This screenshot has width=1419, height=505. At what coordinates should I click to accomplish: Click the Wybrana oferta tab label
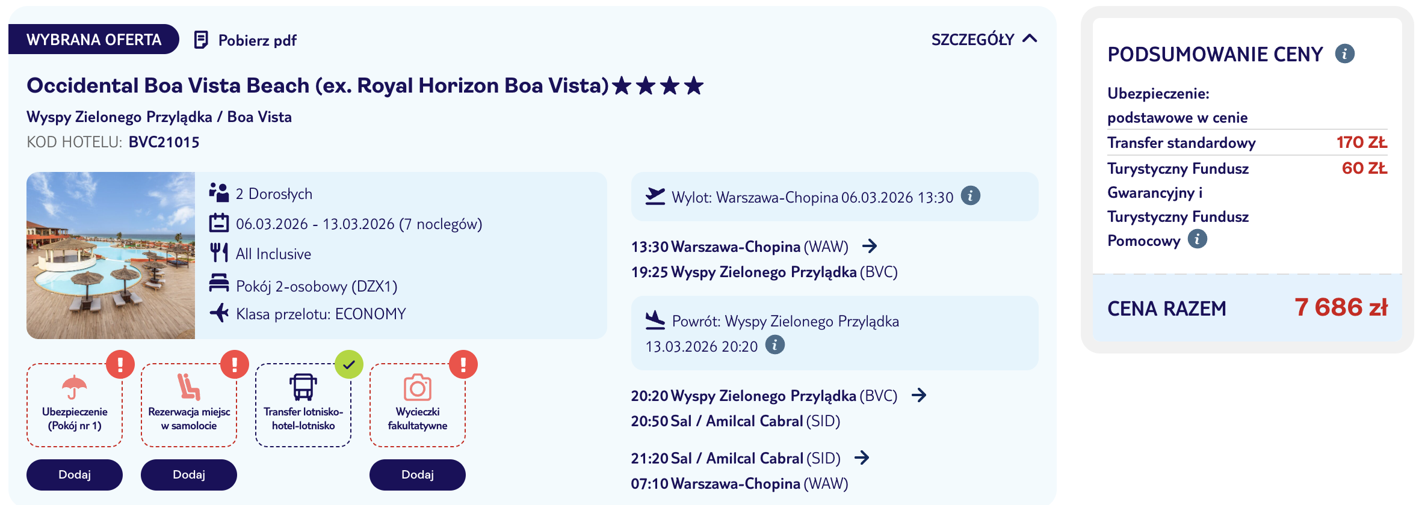[94, 40]
